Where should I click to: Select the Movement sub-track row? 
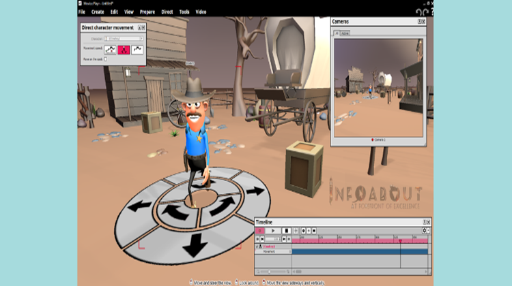pos(273,251)
